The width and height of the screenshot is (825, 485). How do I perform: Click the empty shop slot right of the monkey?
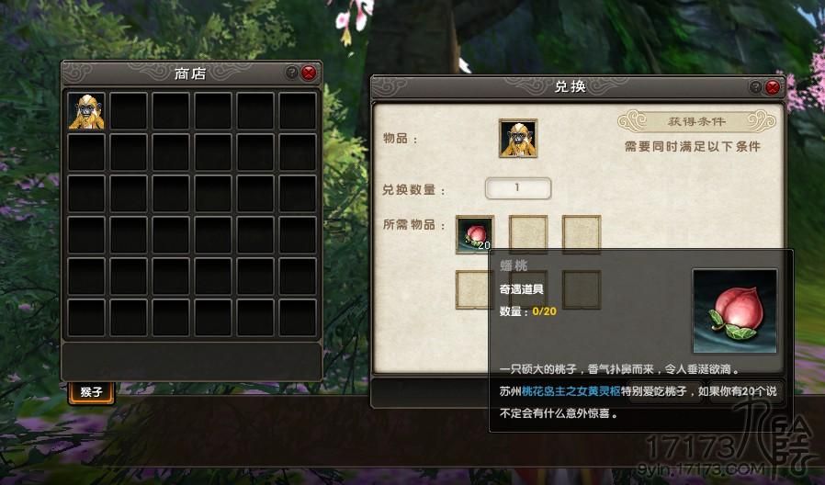tap(129, 111)
